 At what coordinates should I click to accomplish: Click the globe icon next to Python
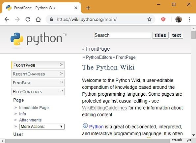click(x=85, y=126)
